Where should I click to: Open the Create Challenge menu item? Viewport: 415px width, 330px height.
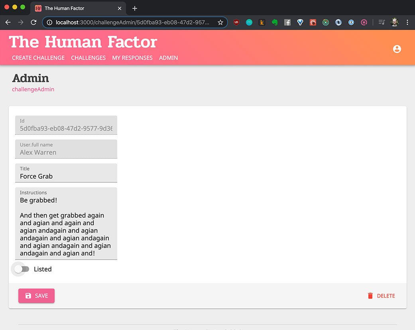(38, 58)
